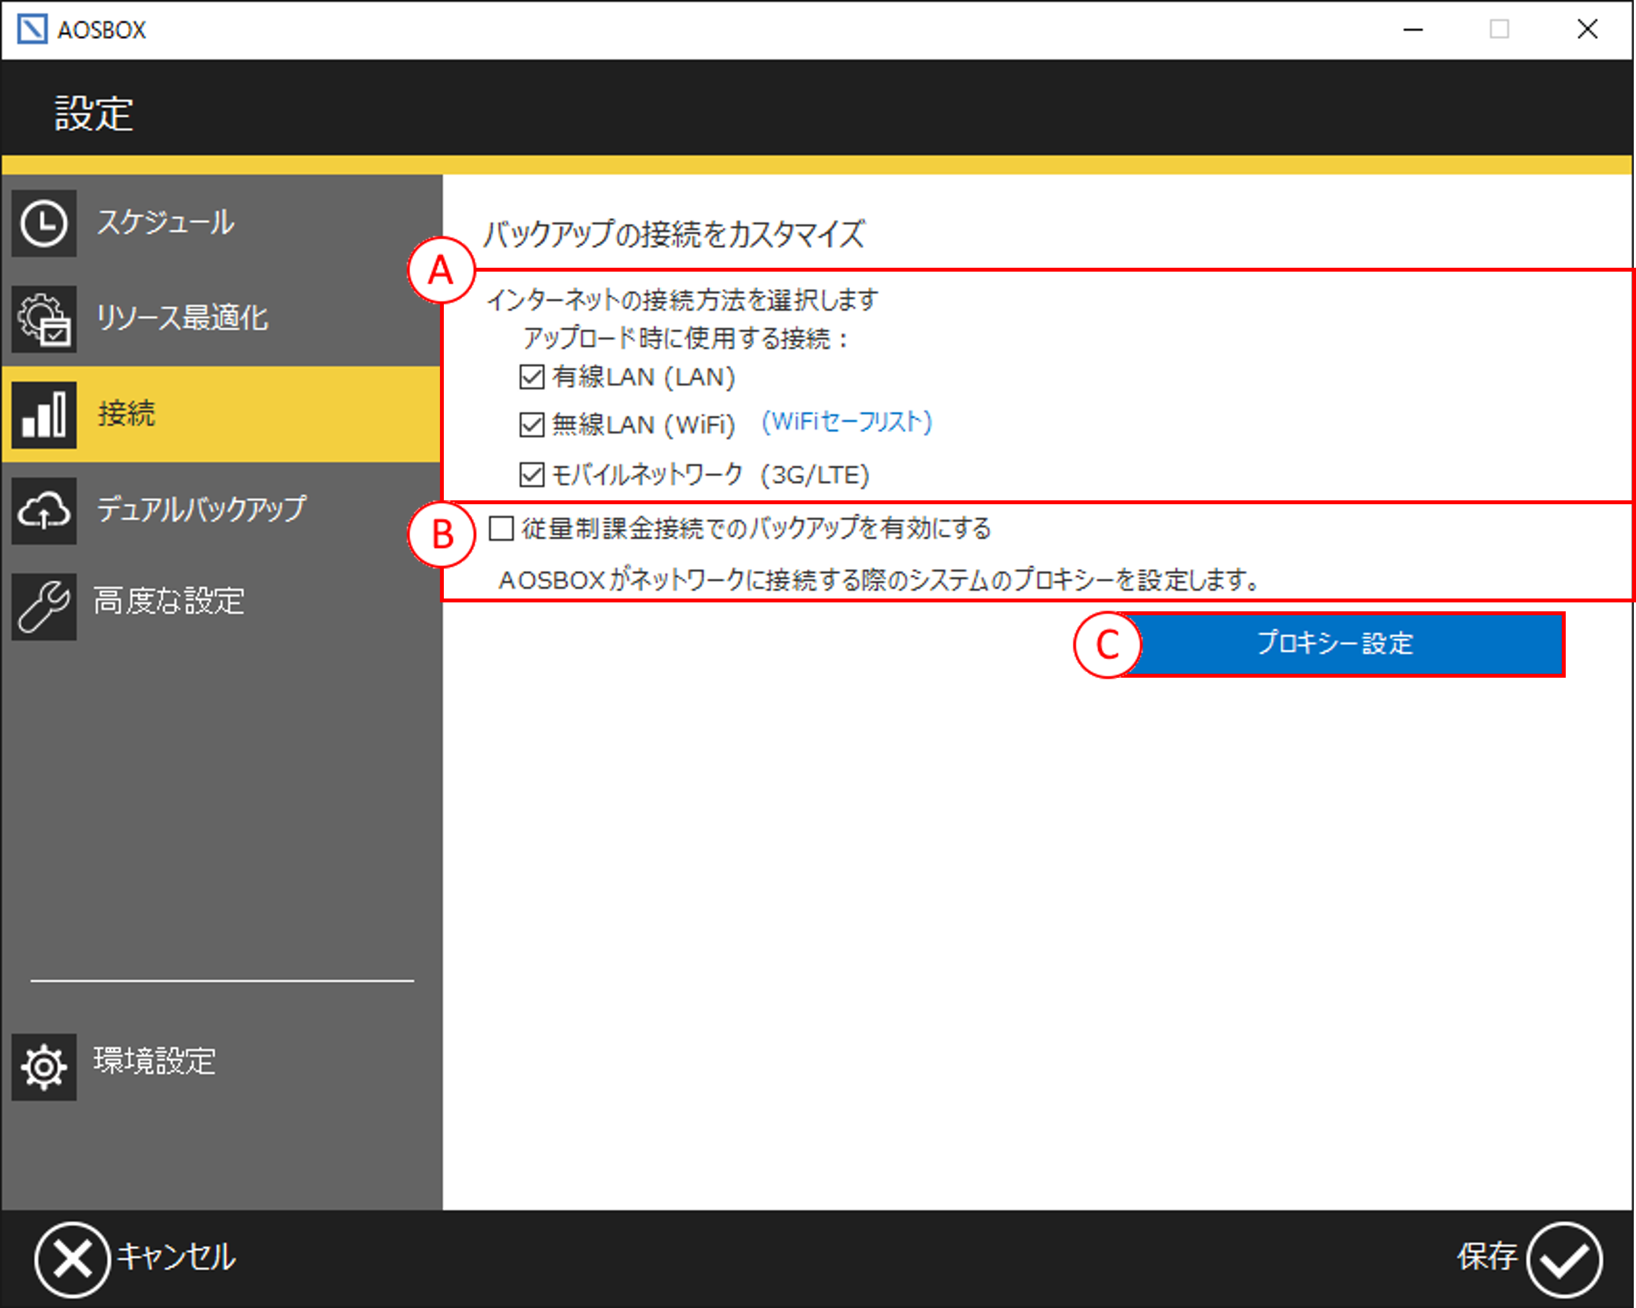Click the signal bars icon beside 接続

(x=44, y=414)
